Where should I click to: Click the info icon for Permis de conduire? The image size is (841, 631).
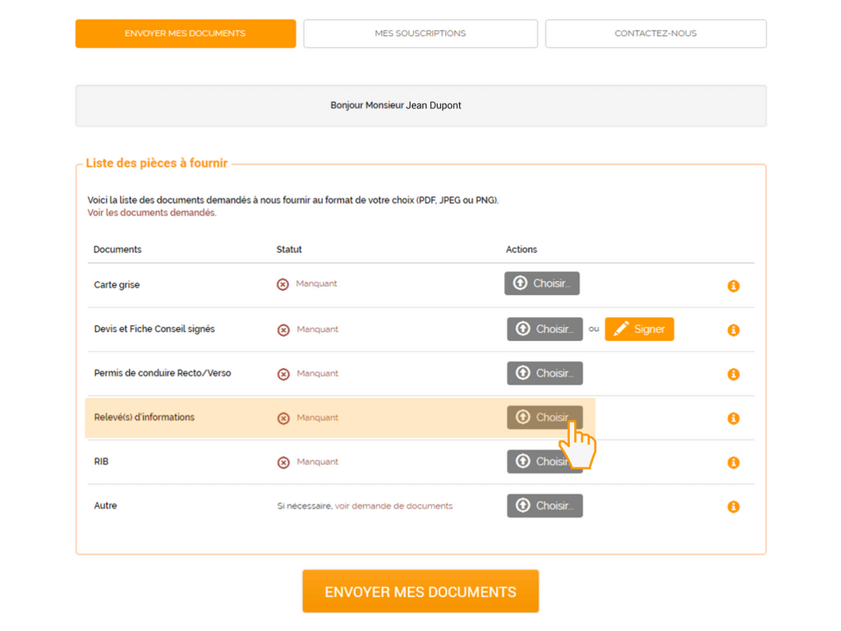[733, 374]
